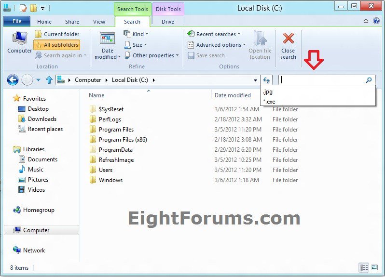
Task: Switch to the View ribbon tab
Action: point(99,22)
